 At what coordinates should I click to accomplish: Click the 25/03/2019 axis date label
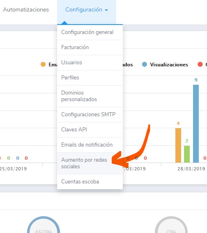pyautogui.click(x=13, y=169)
